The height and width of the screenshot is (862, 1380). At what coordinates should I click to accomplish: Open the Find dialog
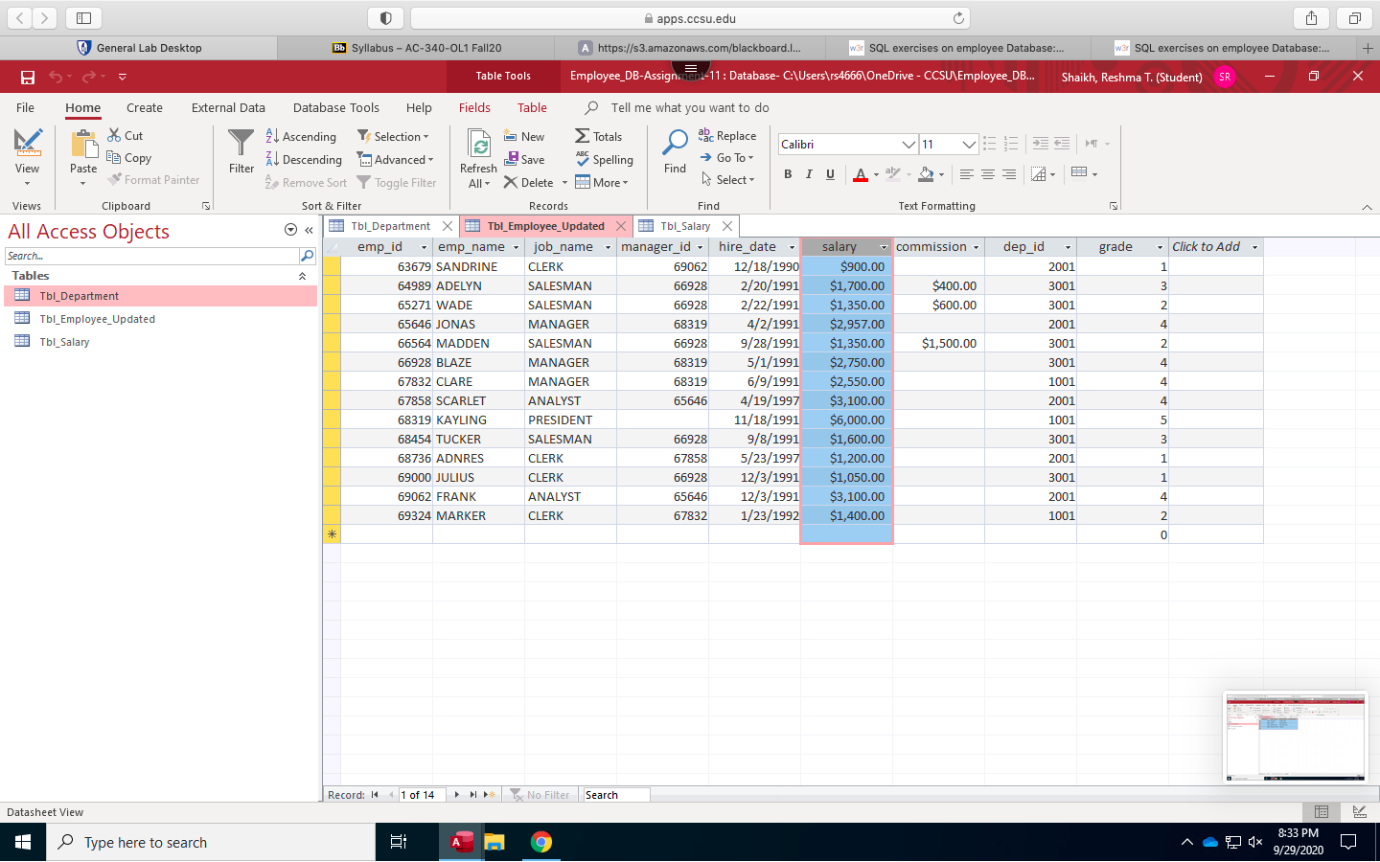(674, 153)
